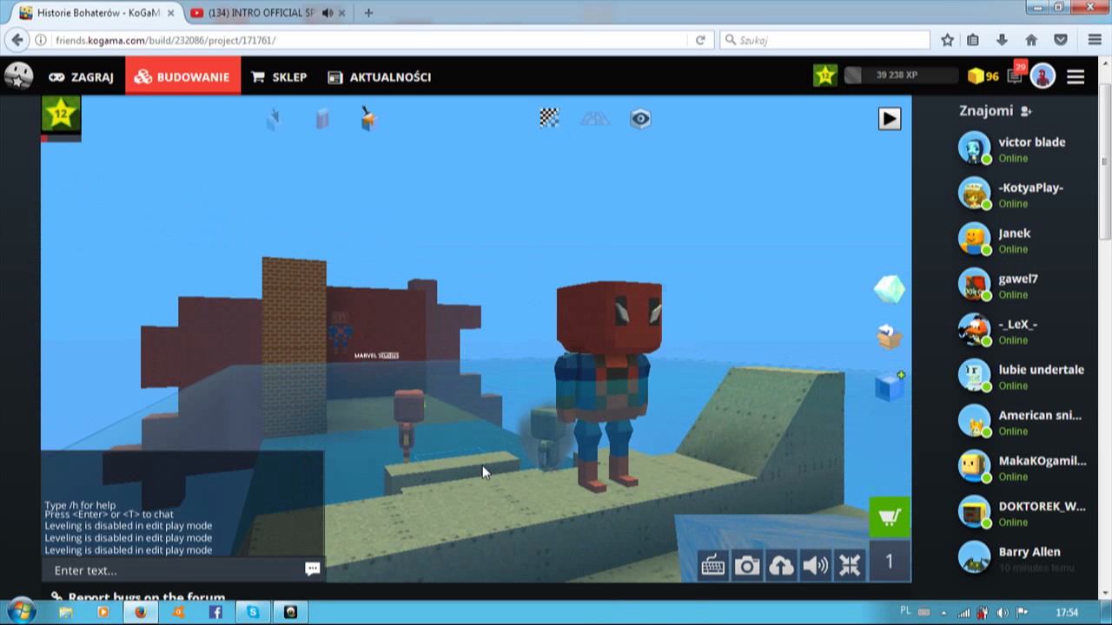Click the gold cube currency icon
1112x625 pixels.
(976, 76)
